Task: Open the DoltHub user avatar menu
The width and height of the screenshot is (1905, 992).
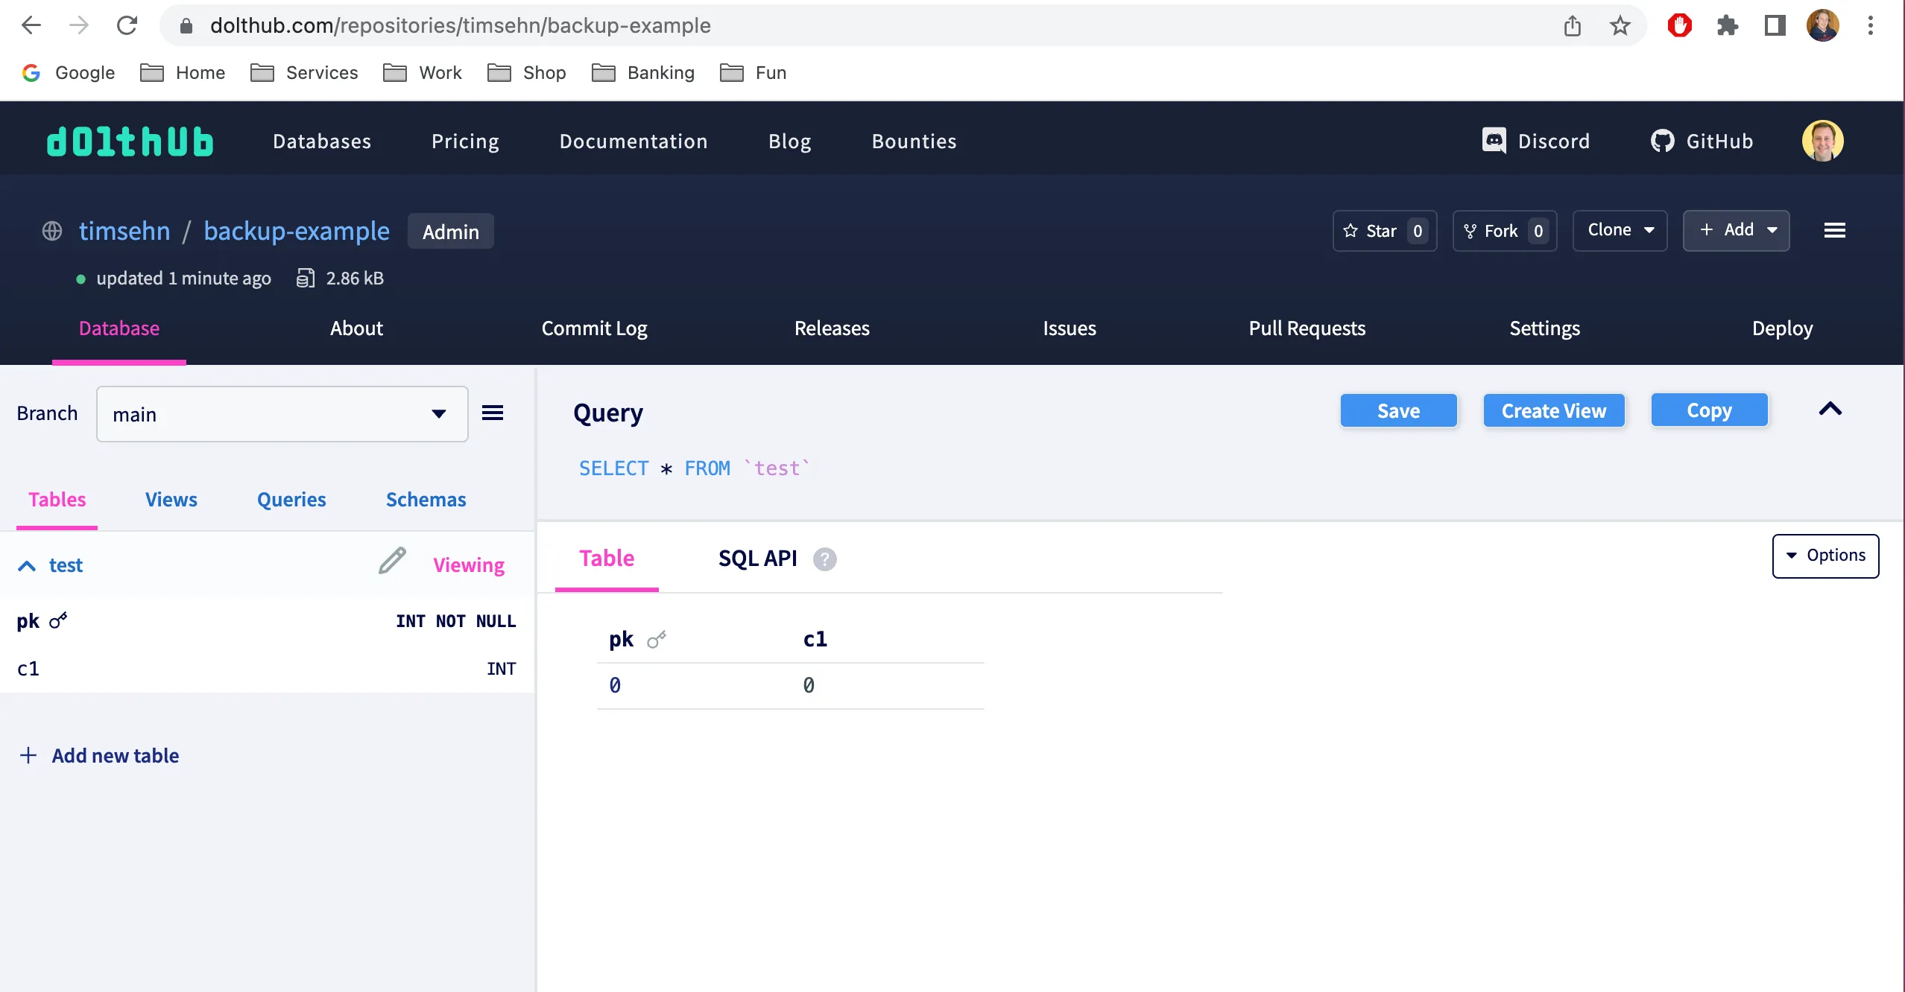Action: pos(1823,141)
